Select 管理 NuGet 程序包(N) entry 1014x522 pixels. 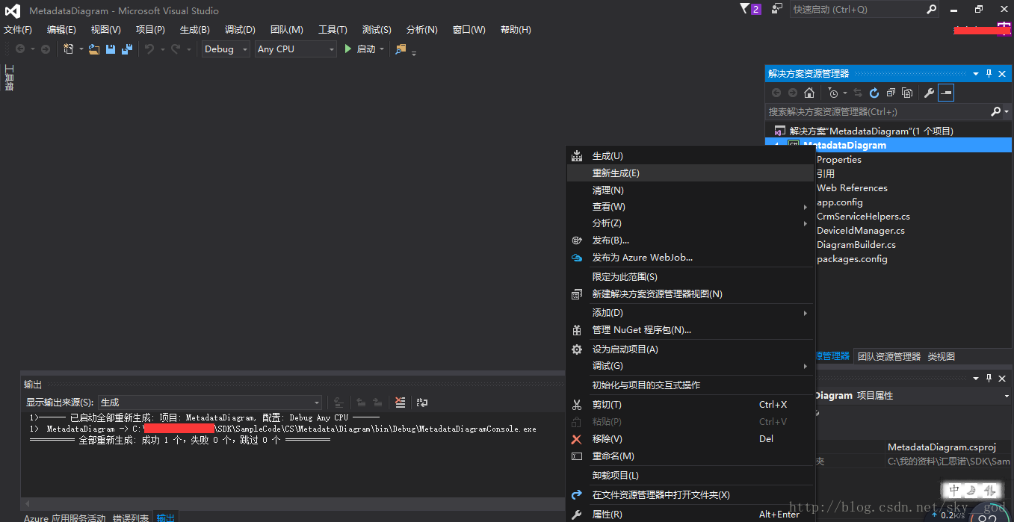[690, 330]
